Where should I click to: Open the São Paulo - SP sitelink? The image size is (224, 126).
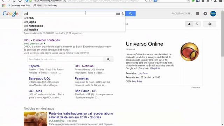pos(85,91)
